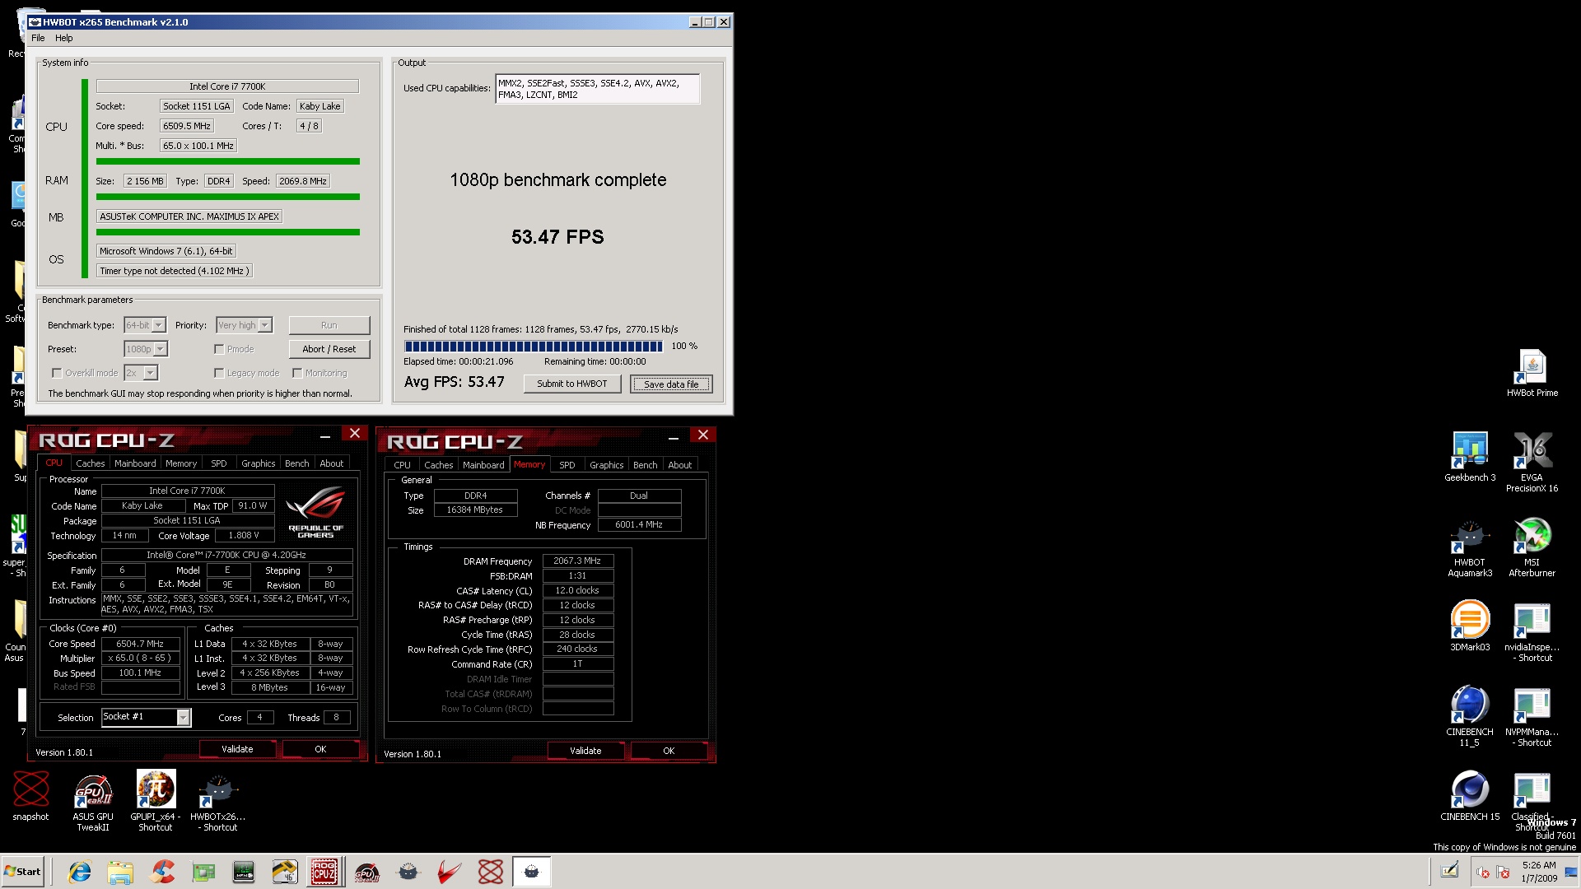Click the Windows Start button
The image size is (1581, 889).
(x=22, y=872)
